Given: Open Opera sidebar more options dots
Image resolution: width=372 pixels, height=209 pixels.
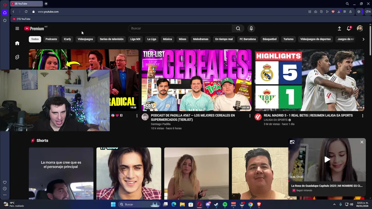Looking at the screenshot, I should tap(5, 195).
